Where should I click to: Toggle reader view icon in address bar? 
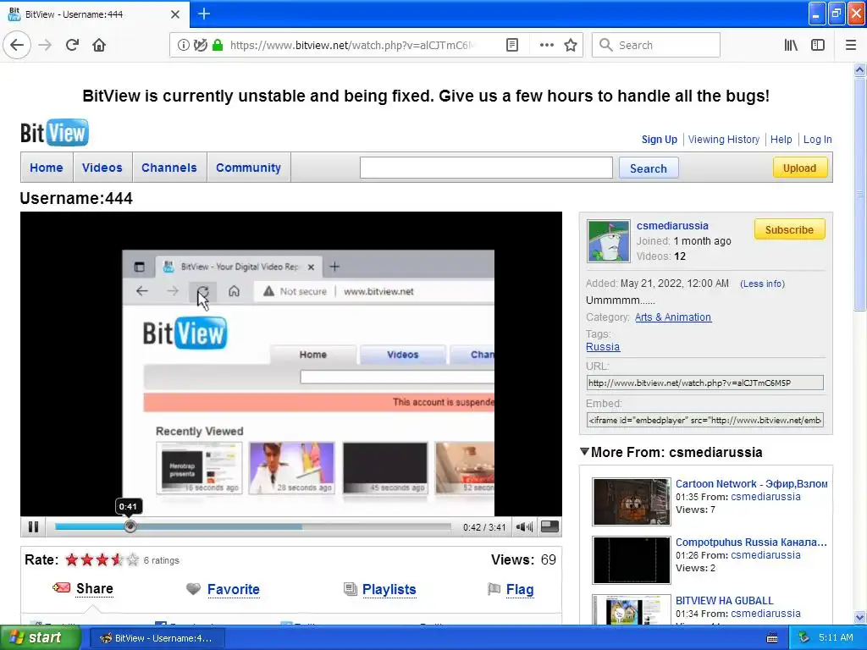pyautogui.click(x=512, y=45)
